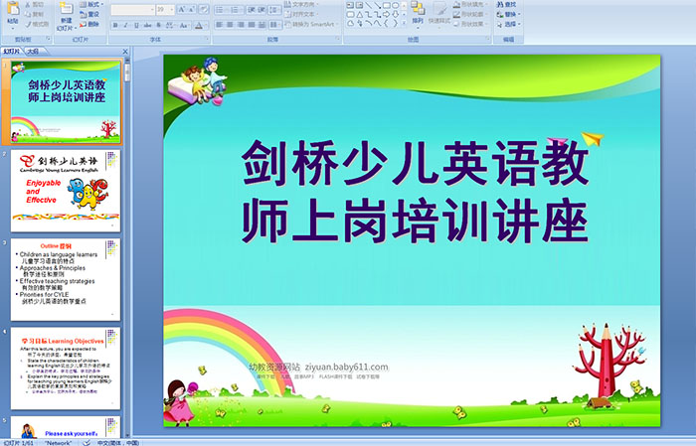The image size is (696, 446).
Task: Decrease font size with shrink font icon
Action: tap(192, 9)
